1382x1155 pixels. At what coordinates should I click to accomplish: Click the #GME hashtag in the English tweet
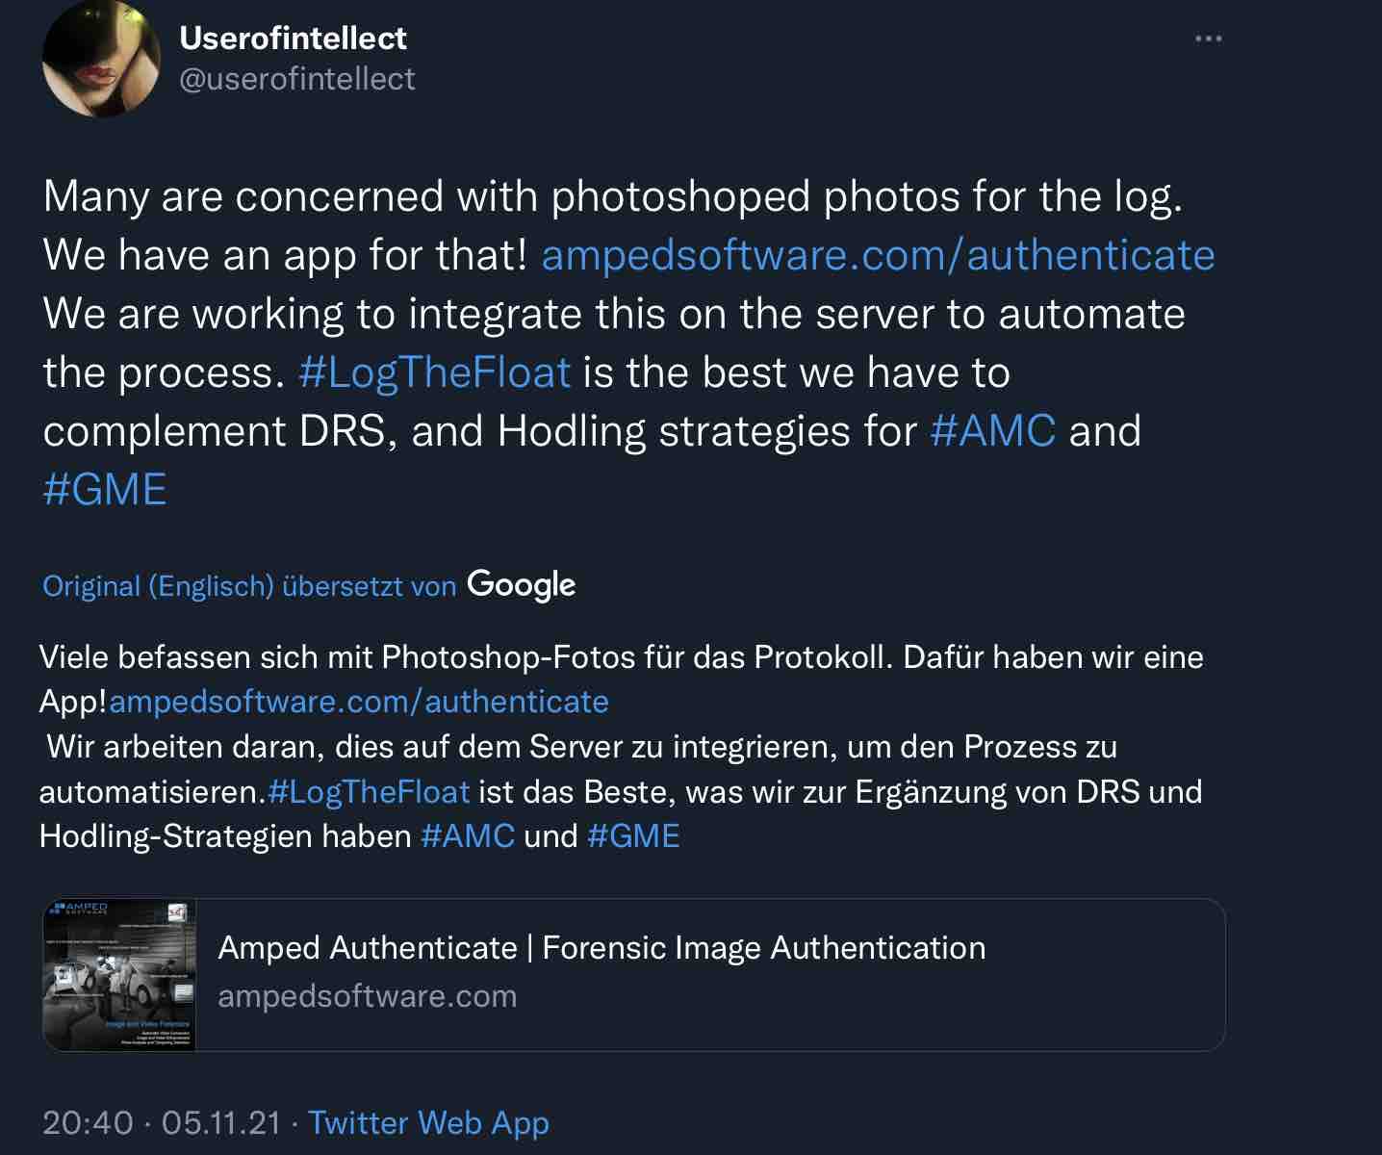(105, 490)
